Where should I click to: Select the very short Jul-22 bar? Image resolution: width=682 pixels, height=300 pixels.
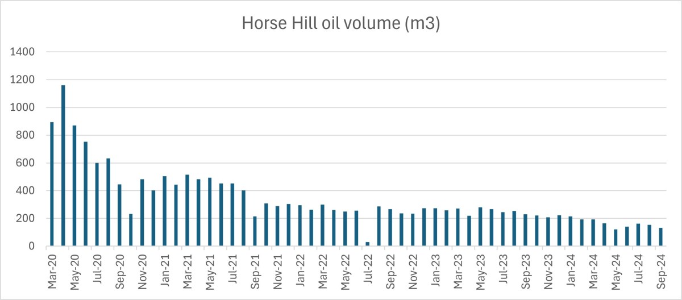click(367, 244)
